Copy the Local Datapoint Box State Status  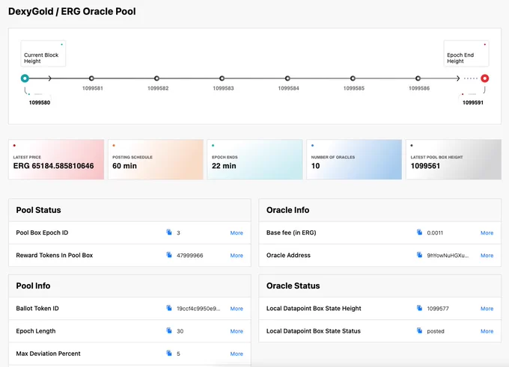coord(419,330)
